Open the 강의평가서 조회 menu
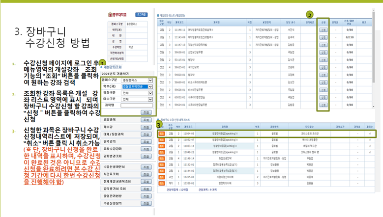This screenshot has height=217, width=383. (113, 188)
